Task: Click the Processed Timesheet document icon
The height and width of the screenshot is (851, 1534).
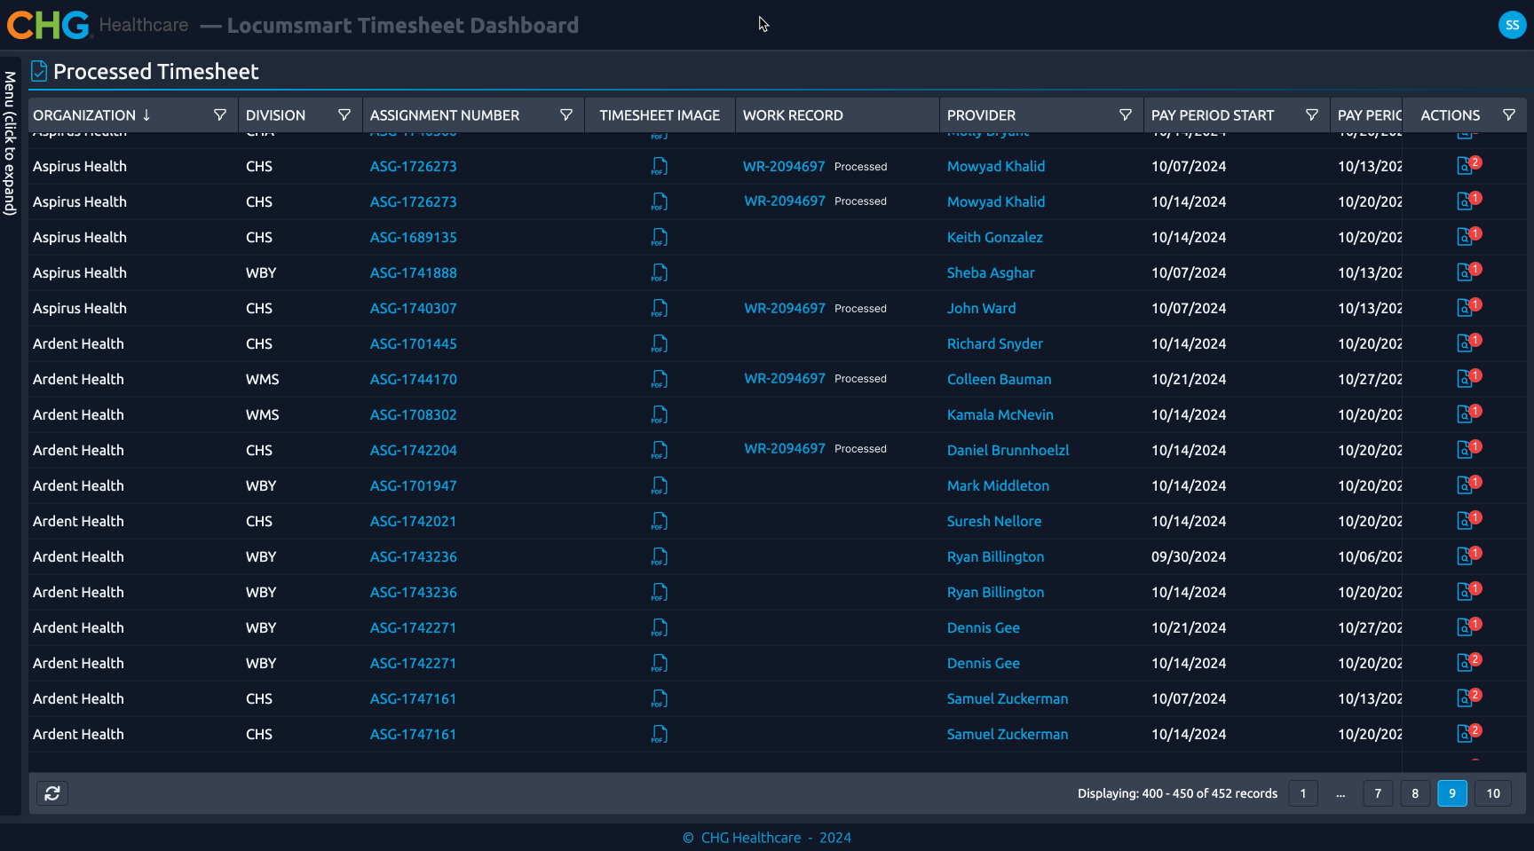Action: (x=39, y=71)
